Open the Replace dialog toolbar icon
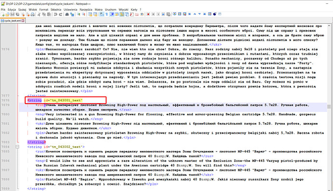 click(x=72, y=14)
